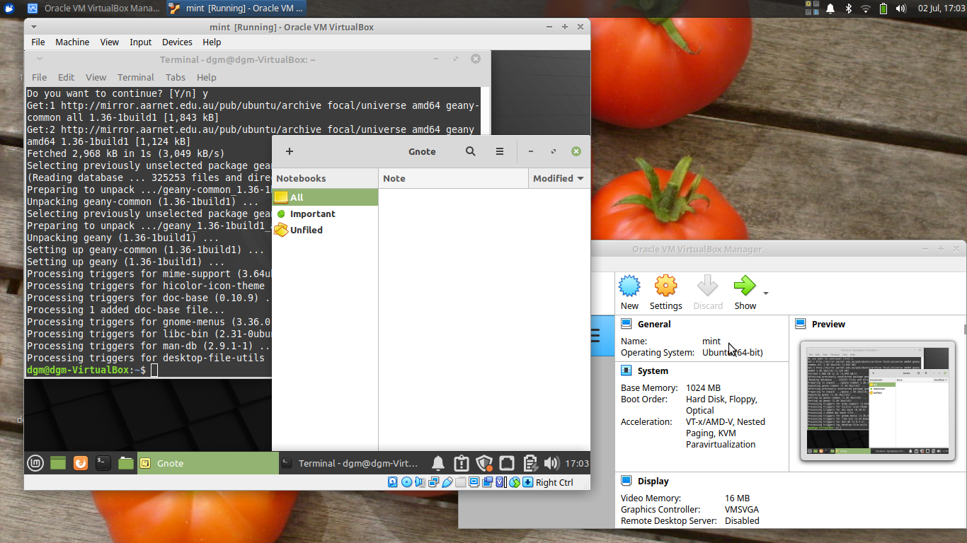Click the shared clipboard status icon
The image size is (967, 543).
[514, 482]
